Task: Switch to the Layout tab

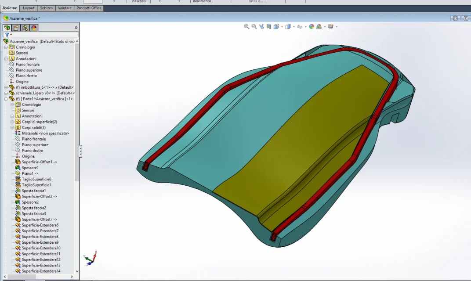Action: (x=29, y=8)
